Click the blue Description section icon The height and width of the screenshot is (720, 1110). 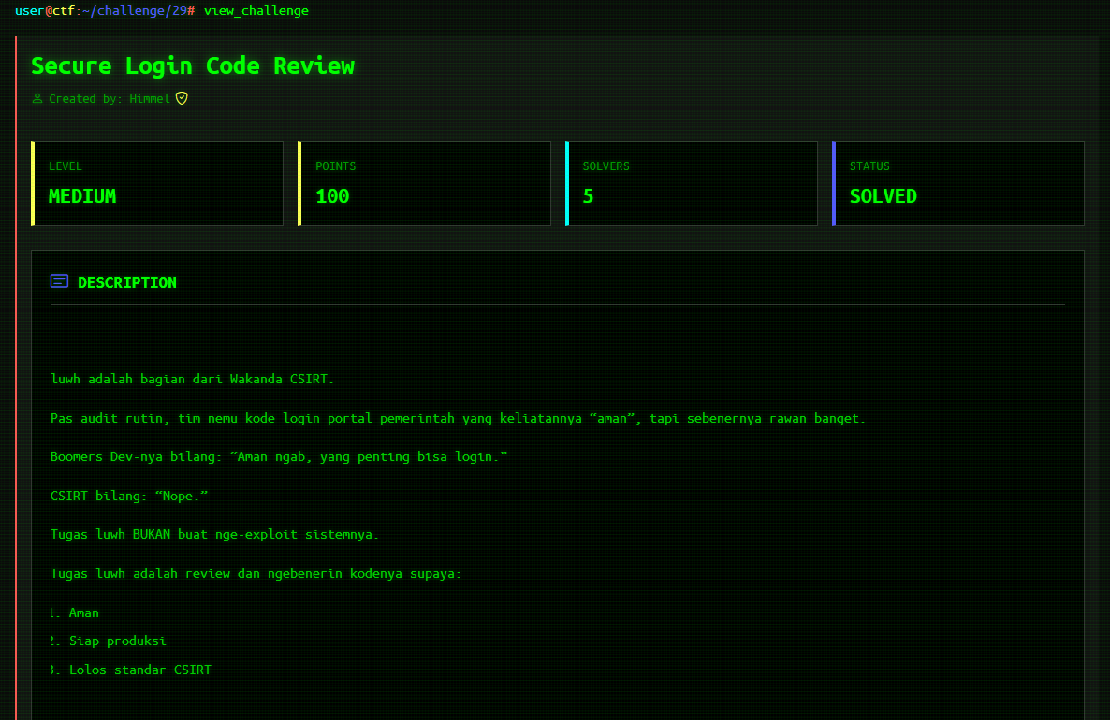click(59, 281)
